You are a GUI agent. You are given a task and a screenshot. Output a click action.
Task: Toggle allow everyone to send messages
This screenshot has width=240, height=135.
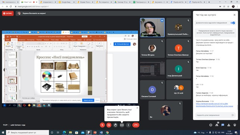pos(233,23)
